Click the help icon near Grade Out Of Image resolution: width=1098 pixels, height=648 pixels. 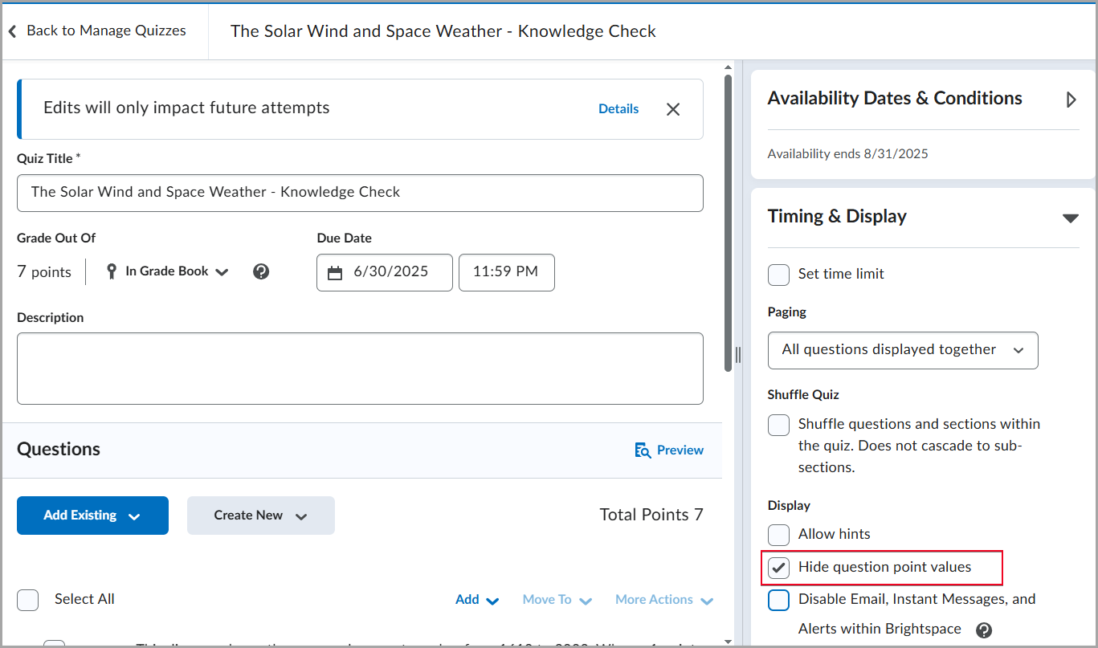click(261, 271)
